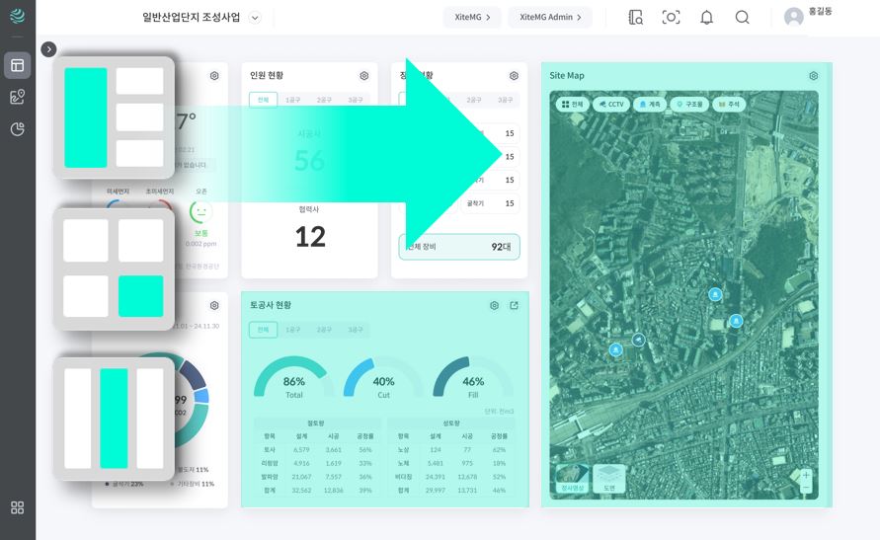The height and width of the screenshot is (540, 880).
Task: Click the search magnifier icon in header
Action: coord(742,18)
